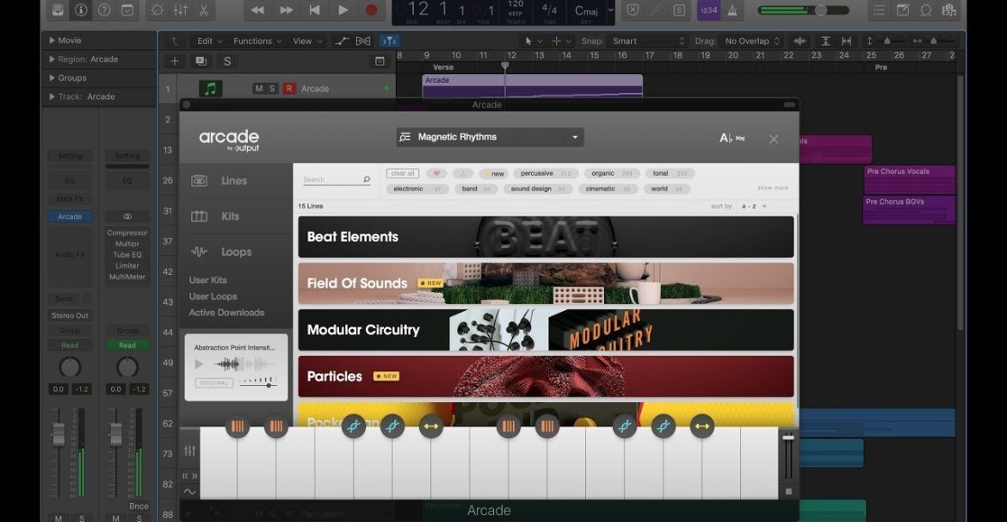Open the Active Downloads link

coord(226,313)
